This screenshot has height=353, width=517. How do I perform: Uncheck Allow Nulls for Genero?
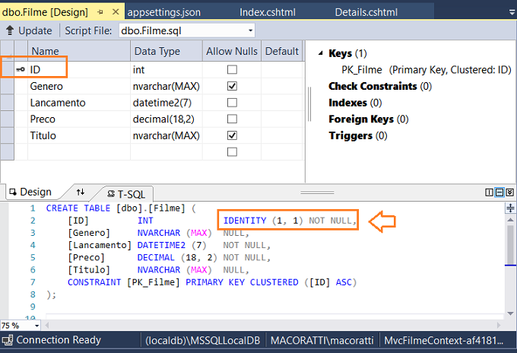point(232,86)
